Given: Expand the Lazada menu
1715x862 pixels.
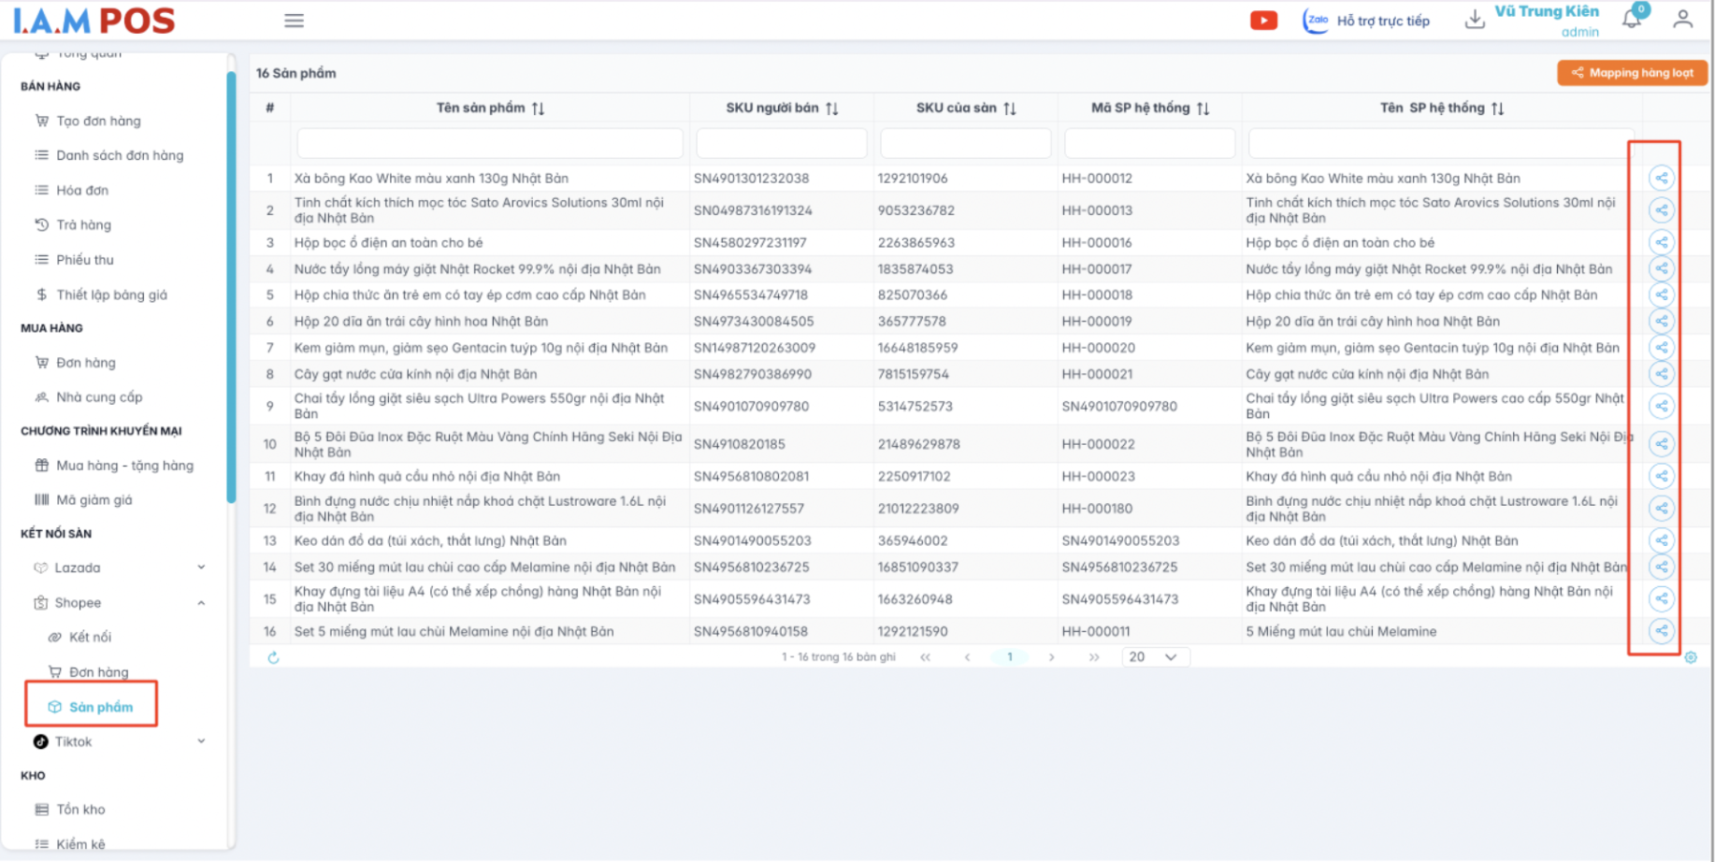Looking at the screenshot, I should click(x=200, y=567).
